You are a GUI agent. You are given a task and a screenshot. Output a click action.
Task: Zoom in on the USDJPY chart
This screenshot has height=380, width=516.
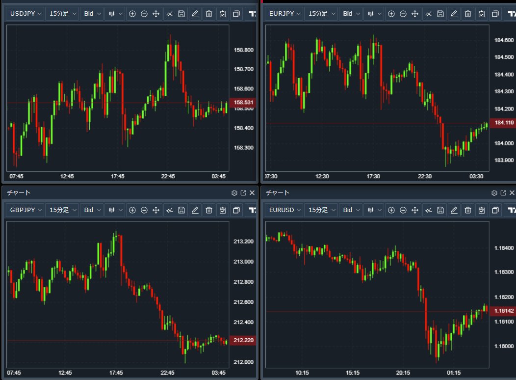coord(132,14)
